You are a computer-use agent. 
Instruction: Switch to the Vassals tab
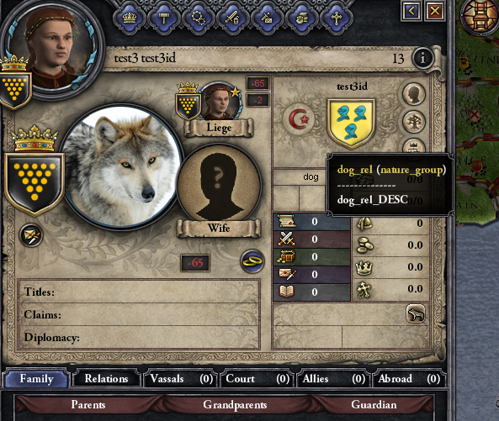point(182,378)
